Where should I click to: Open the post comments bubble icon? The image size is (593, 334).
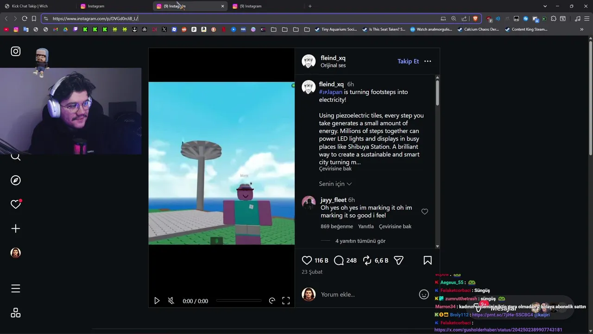tap(339, 261)
